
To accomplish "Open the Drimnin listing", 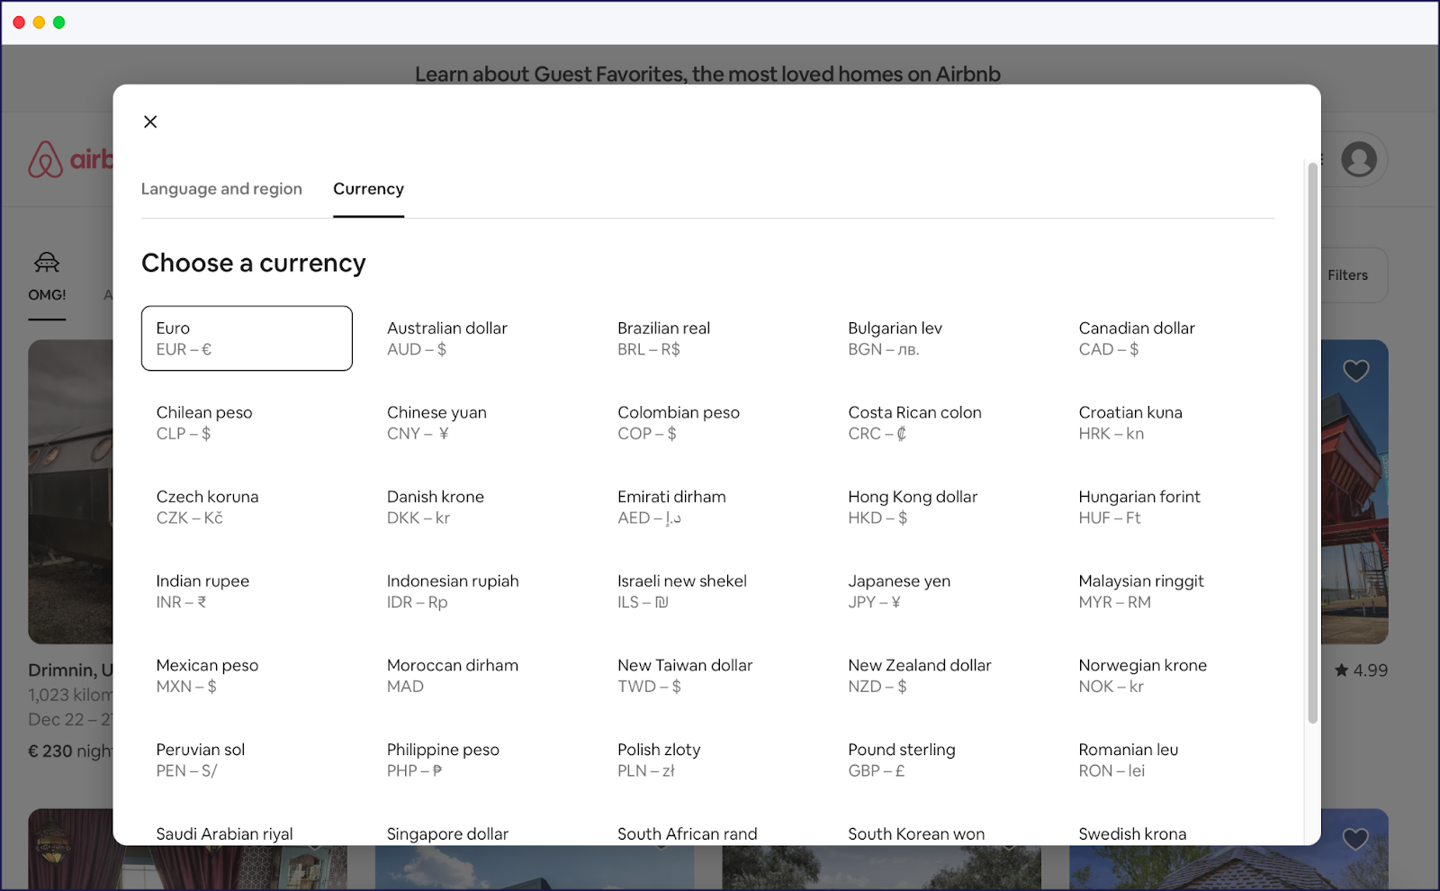I will click(x=72, y=669).
